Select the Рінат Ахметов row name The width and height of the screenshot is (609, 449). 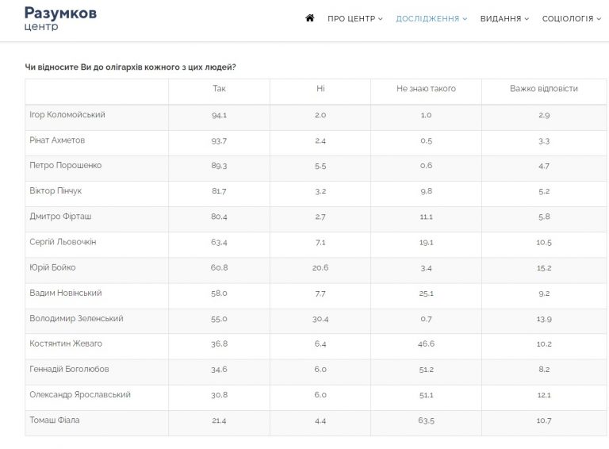point(57,140)
